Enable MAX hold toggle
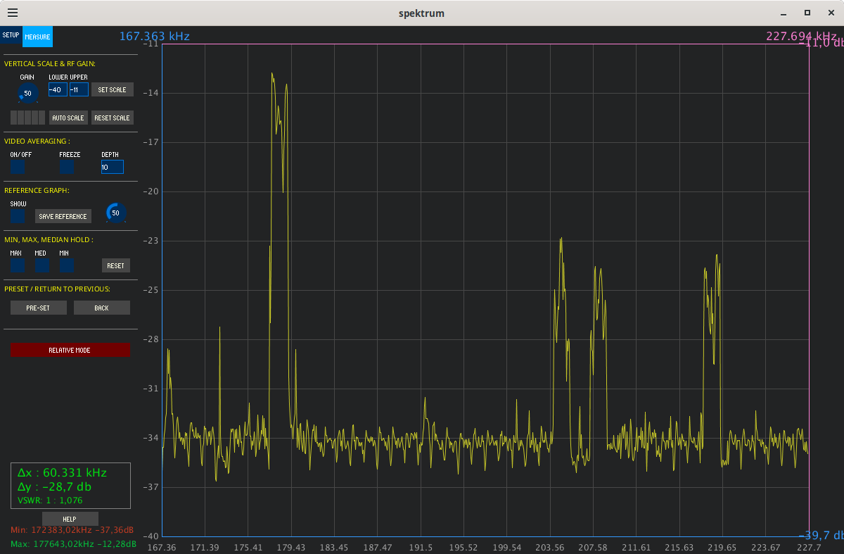Image resolution: width=844 pixels, height=554 pixels. [x=18, y=265]
